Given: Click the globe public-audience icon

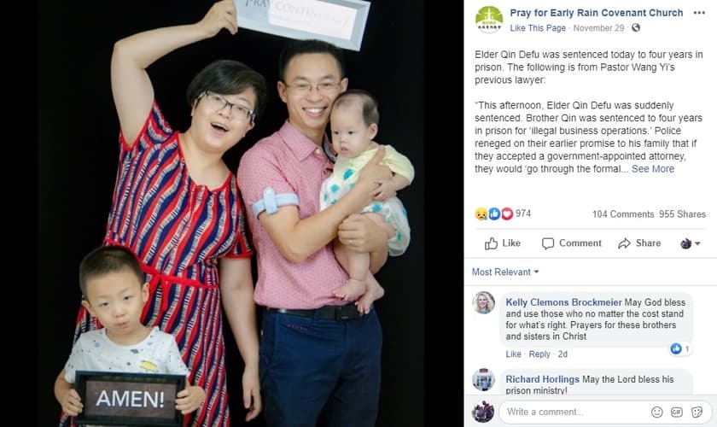Looking at the screenshot, I should pyautogui.click(x=636, y=28).
